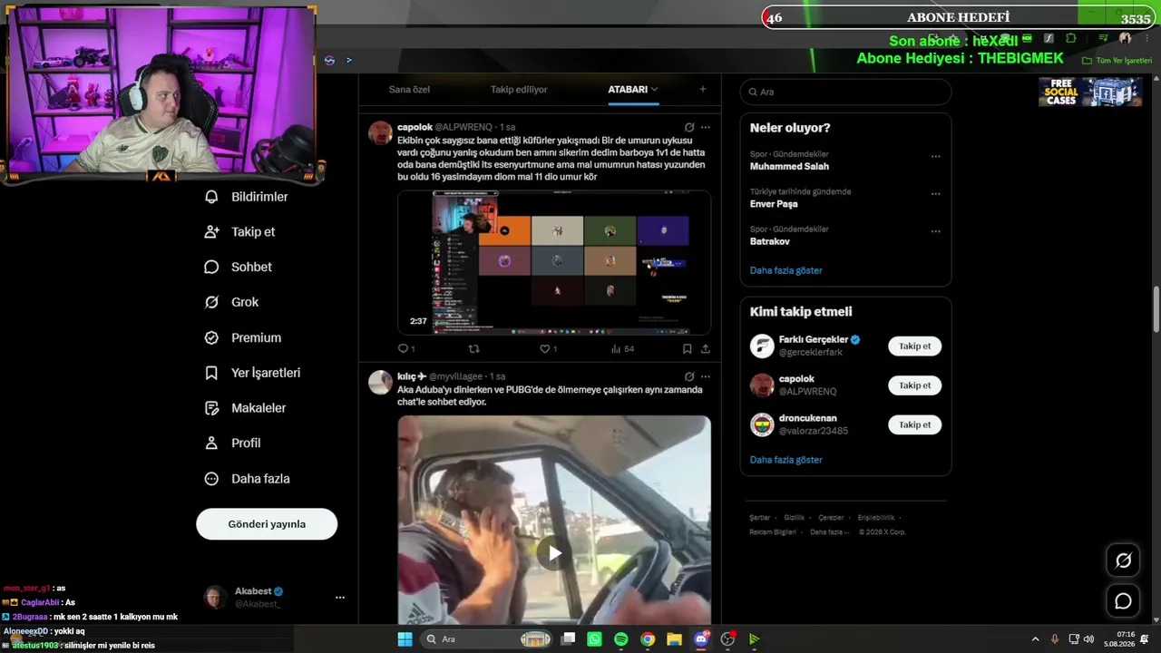The image size is (1161, 653).
Task: Follow Farklı Gerçekler with Takip et
Action: click(x=914, y=346)
